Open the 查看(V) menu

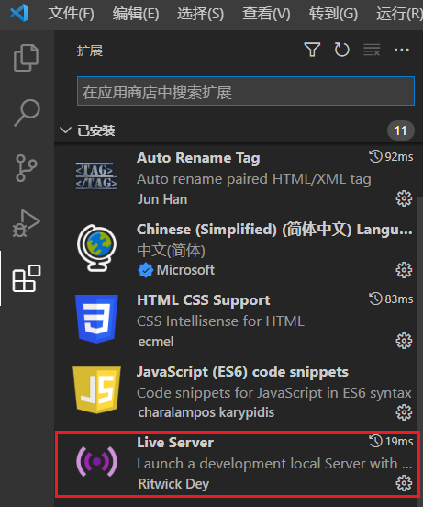click(266, 14)
